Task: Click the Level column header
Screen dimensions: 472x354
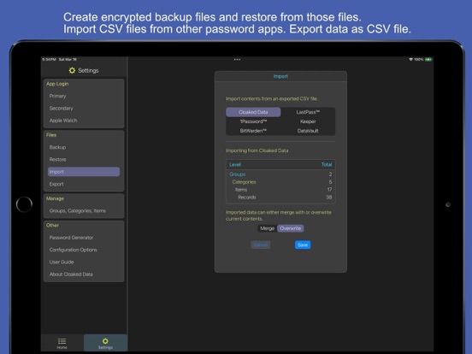Action: pyautogui.click(x=235, y=165)
